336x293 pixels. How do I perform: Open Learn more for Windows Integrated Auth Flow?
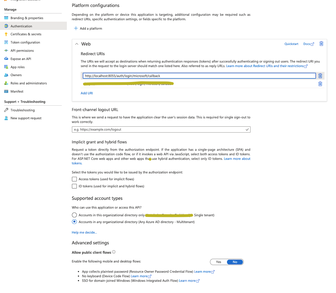189,281
